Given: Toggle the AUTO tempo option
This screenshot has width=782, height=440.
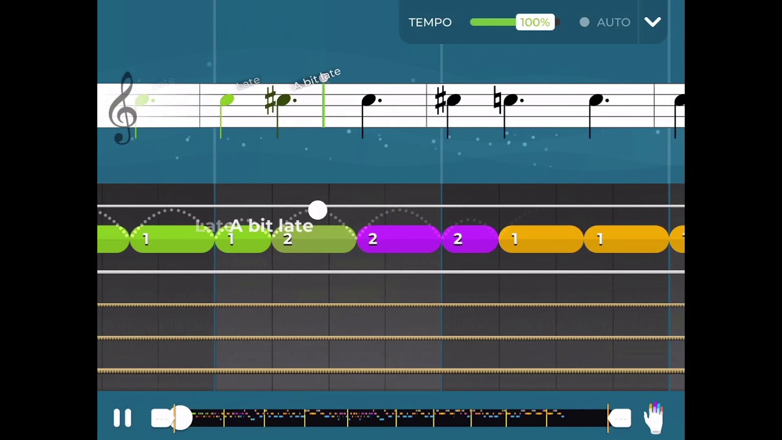Looking at the screenshot, I should (x=605, y=22).
